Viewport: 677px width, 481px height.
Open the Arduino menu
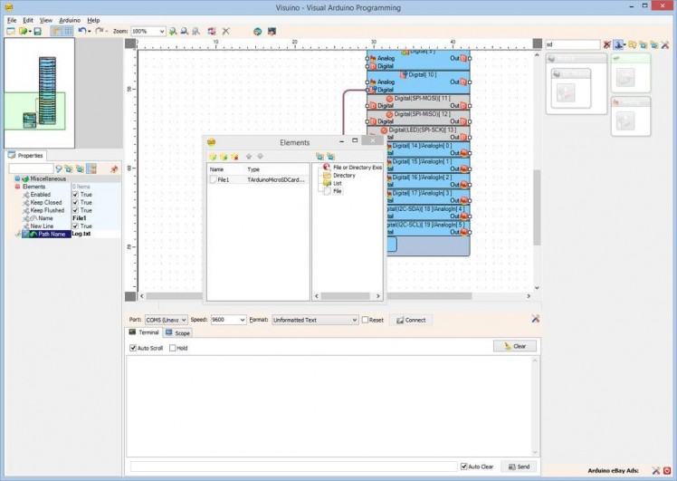70,20
